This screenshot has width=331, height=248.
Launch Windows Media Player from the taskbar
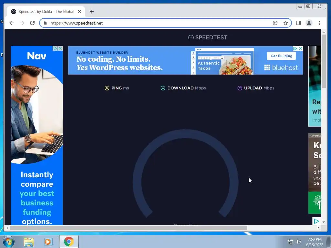coord(48,242)
